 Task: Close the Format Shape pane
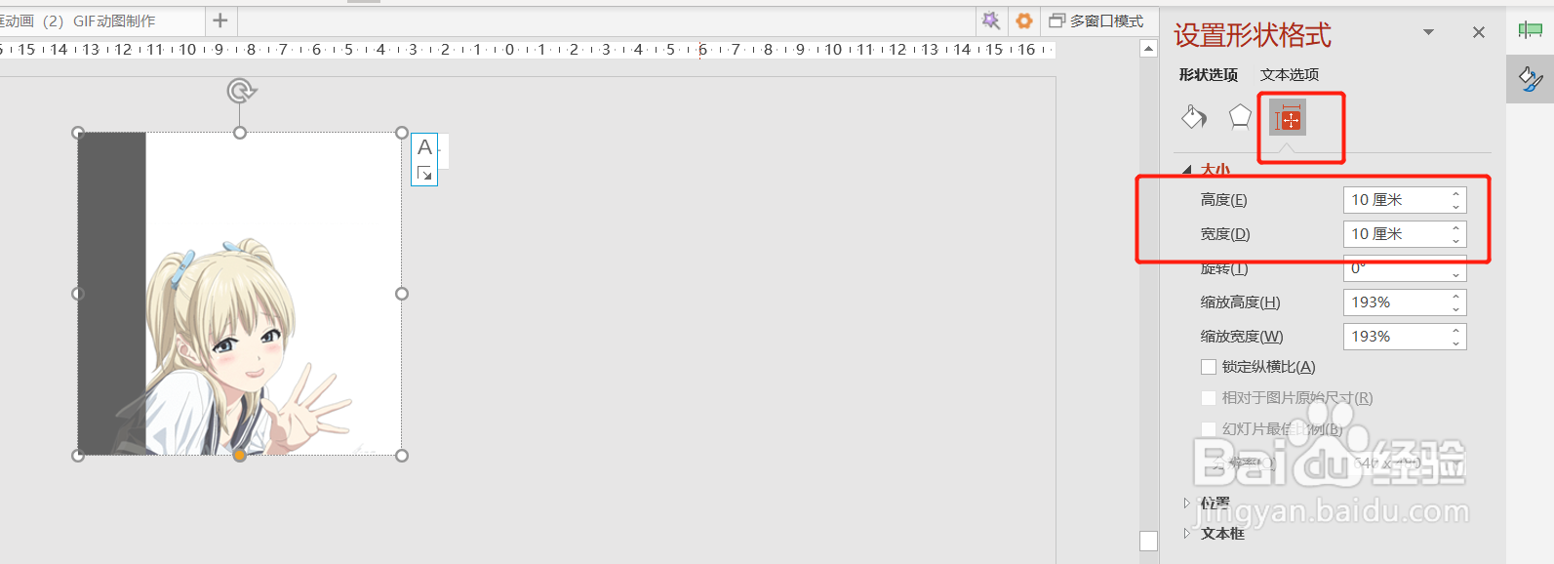[1479, 32]
